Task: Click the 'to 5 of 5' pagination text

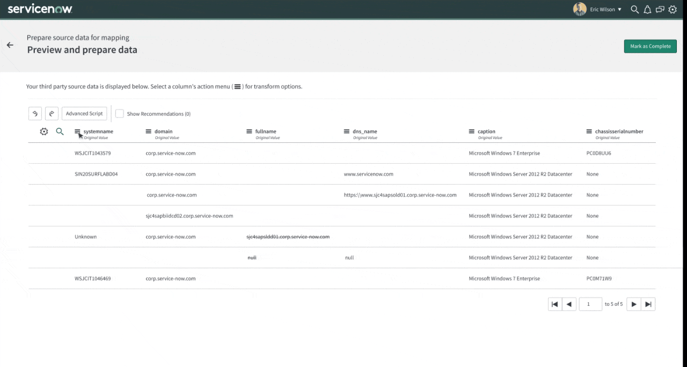Action: (x=614, y=304)
